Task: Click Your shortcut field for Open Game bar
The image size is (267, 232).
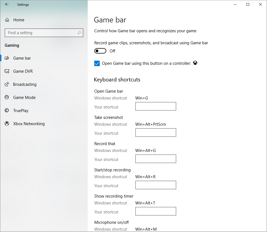Action: pos(156,106)
